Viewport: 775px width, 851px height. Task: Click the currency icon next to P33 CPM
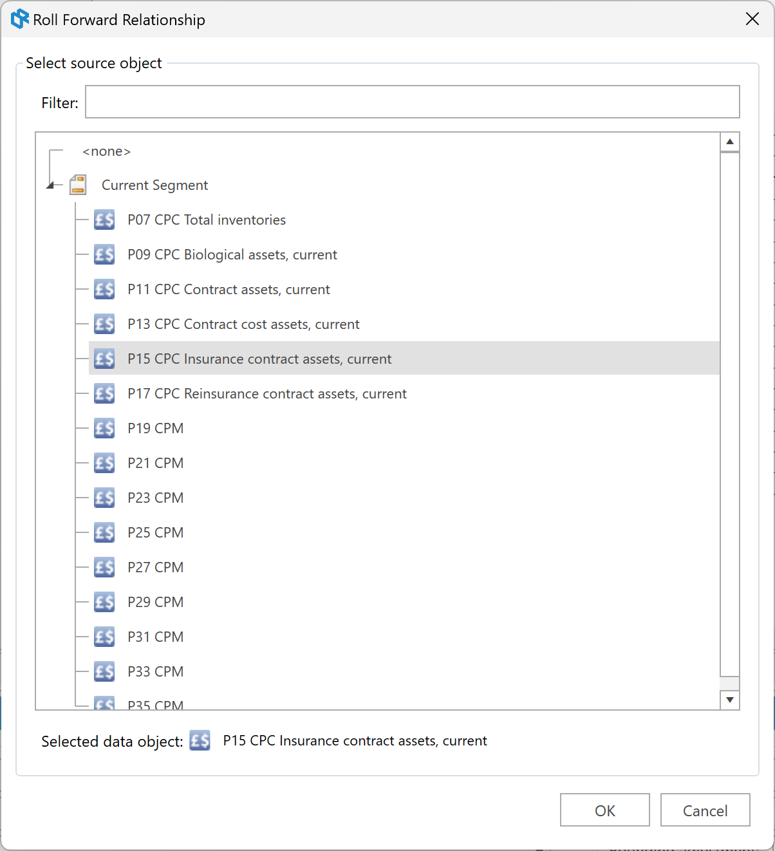[x=104, y=671]
